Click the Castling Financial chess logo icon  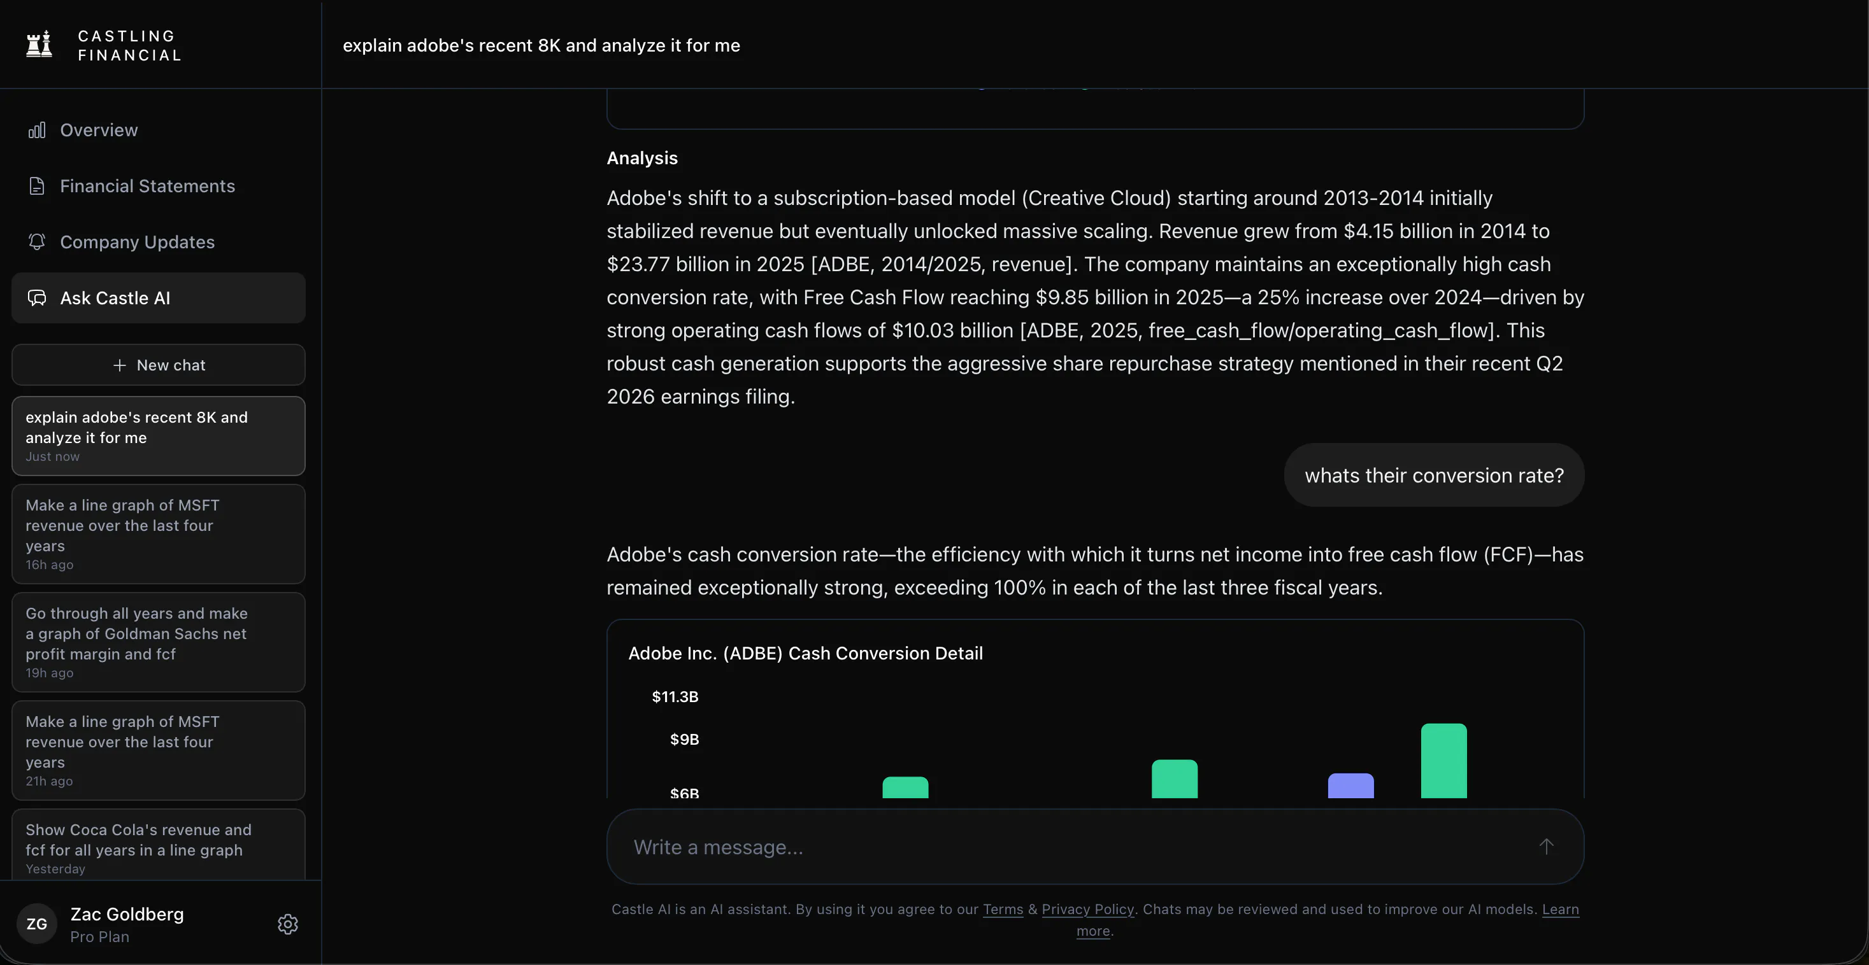(39, 44)
